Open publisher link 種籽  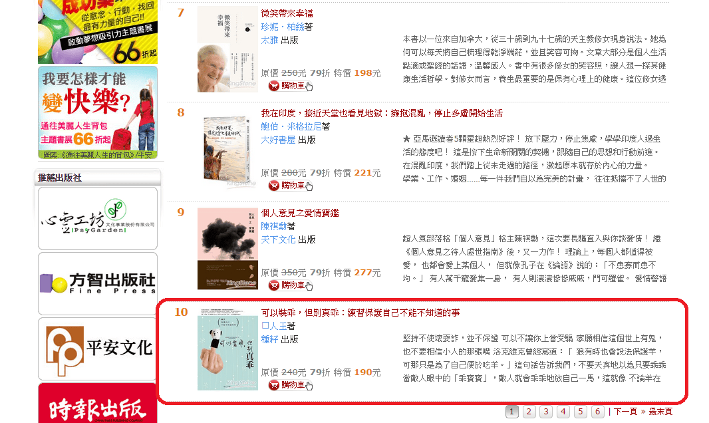(x=269, y=339)
